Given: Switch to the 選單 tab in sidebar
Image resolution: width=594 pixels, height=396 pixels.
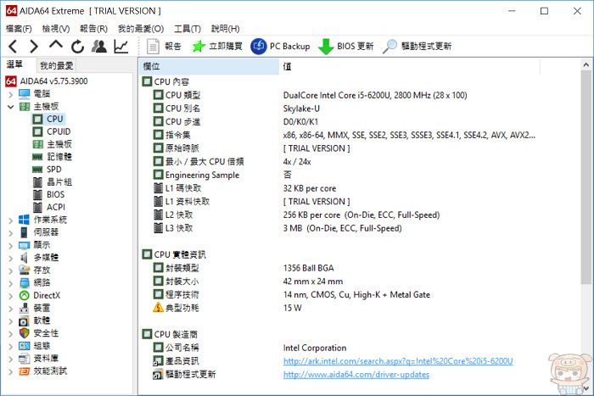Looking at the screenshot, I should (x=14, y=64).
